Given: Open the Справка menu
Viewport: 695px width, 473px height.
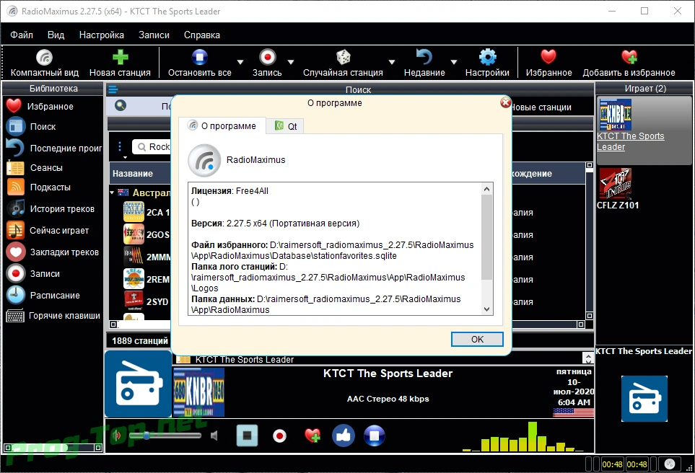Looking at the screenshot, I should [x=201, y=35].
